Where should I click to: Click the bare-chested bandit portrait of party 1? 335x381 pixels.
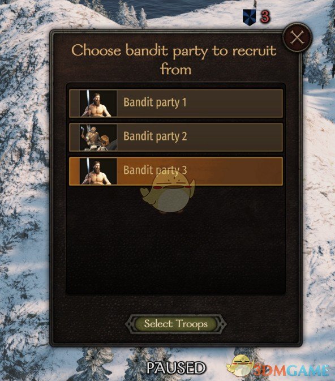tap(98, 104)
